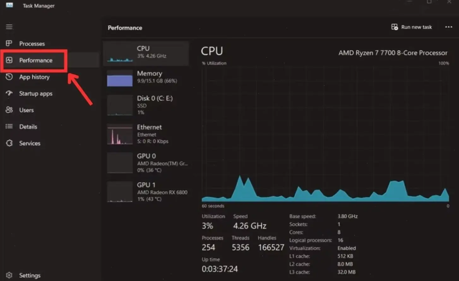Select the CPU performance graph thumbnail
Viewport: 459px width, 281px height.
120,54
